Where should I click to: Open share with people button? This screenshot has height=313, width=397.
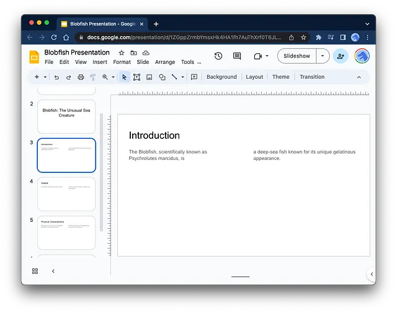pyautogui.click(x=341, y=56)
